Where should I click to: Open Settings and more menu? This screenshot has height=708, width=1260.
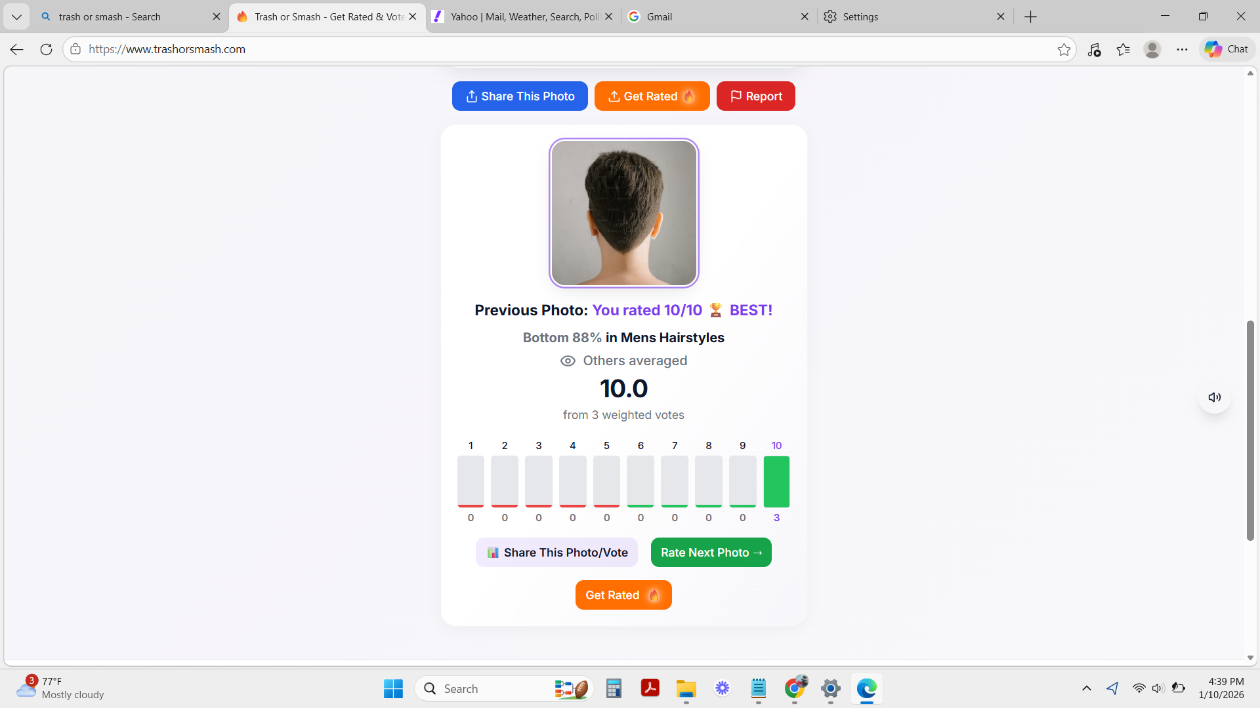click(x=1182, y=49)
